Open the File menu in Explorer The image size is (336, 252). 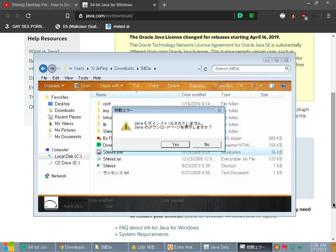[44, 78]
